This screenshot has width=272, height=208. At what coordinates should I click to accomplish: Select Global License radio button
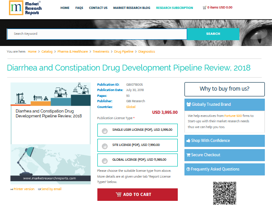[105, 161]
